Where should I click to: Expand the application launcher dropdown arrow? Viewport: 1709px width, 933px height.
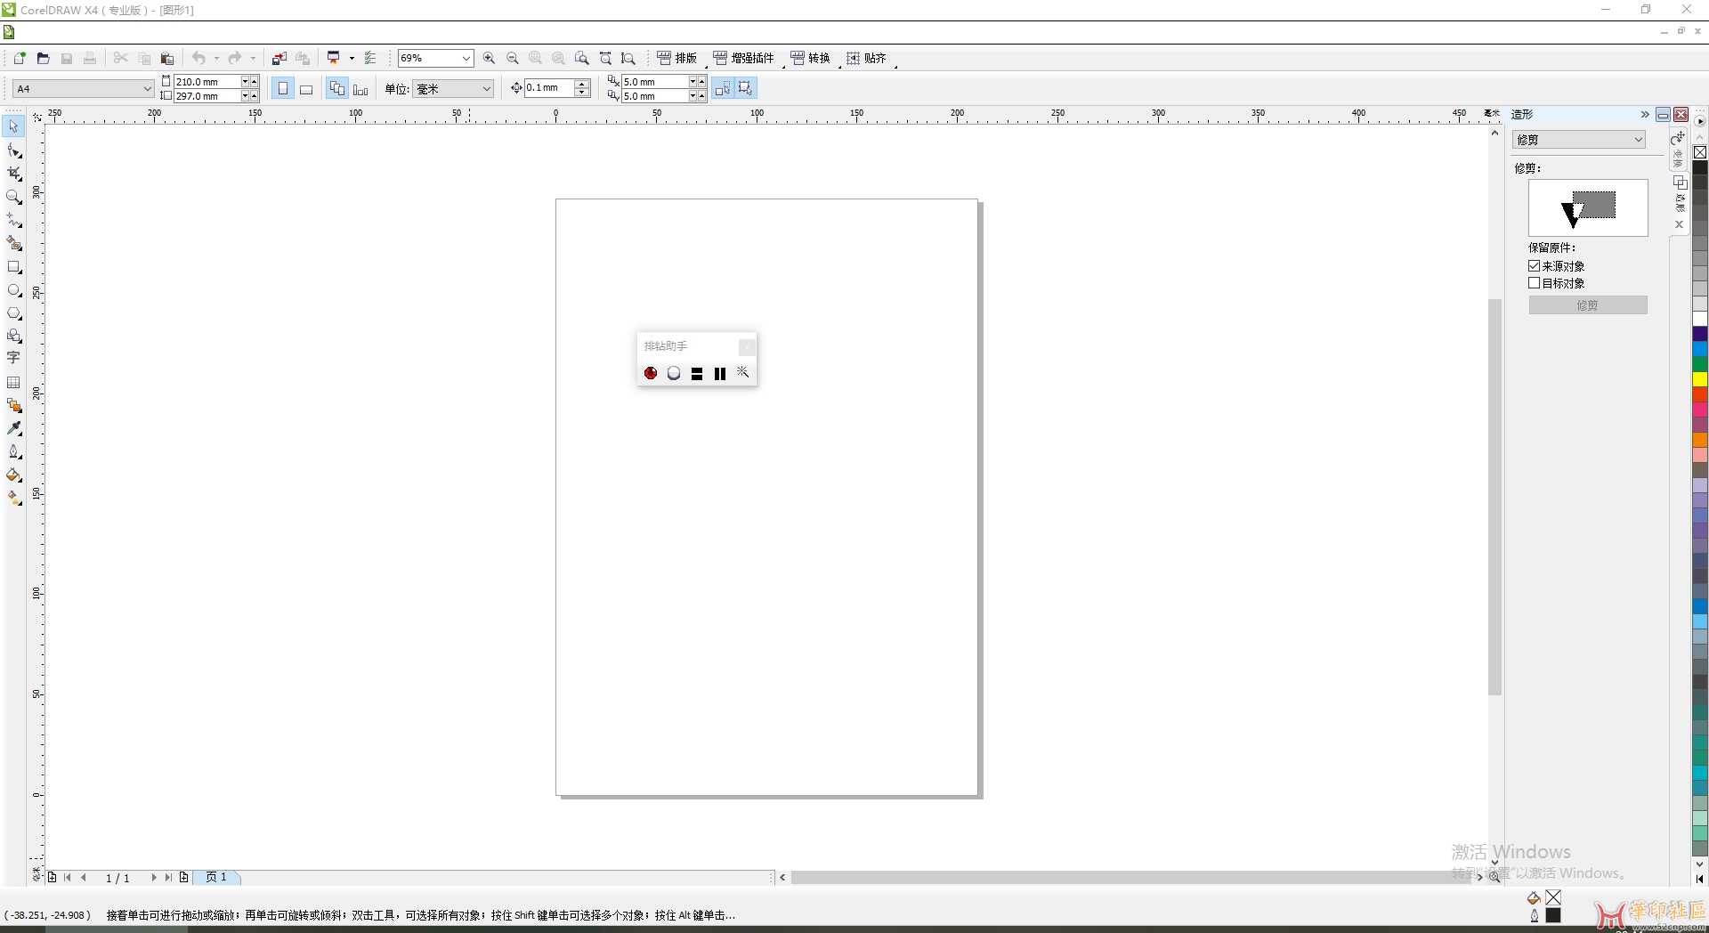(352, 58)
